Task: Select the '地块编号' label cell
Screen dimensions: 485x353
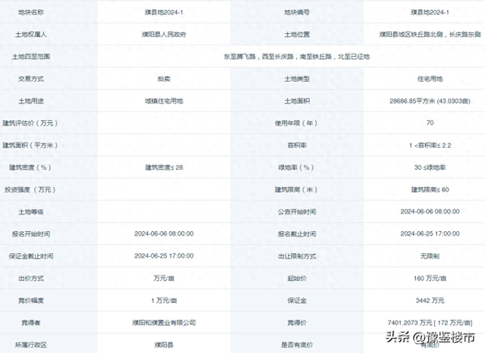Action: point(297,12)
